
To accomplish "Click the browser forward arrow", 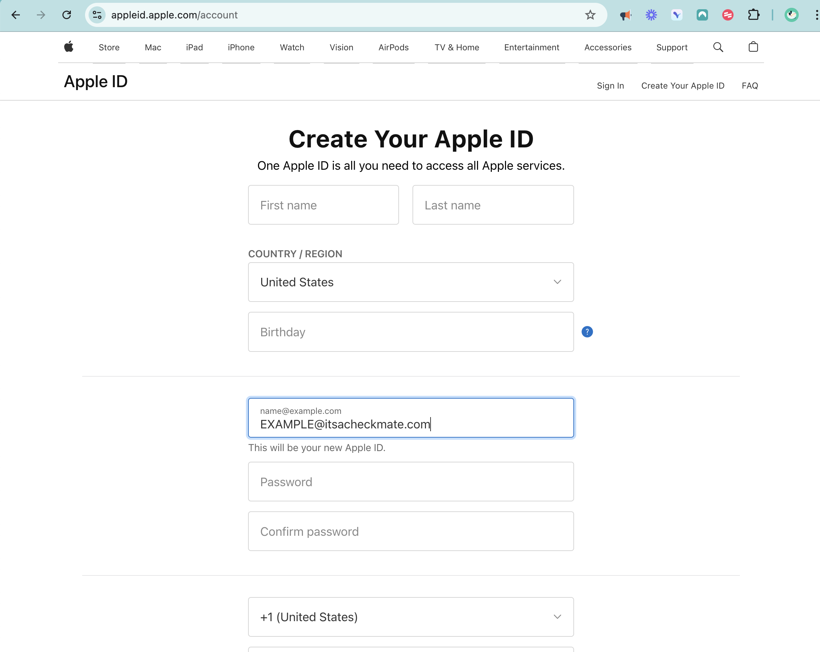I will (41, 15).
